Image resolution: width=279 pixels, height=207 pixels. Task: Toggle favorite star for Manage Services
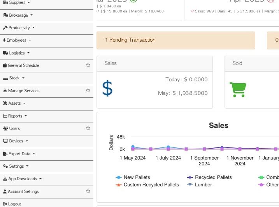88,91
